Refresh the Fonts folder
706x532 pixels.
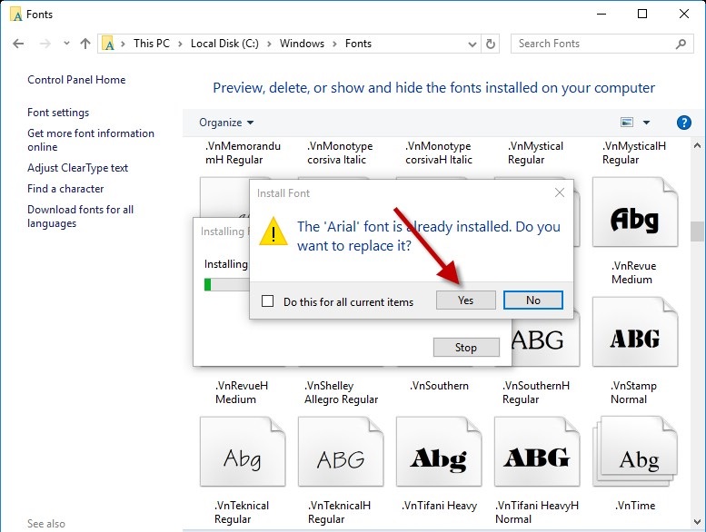pyautogui.click(x=491, y=44)
